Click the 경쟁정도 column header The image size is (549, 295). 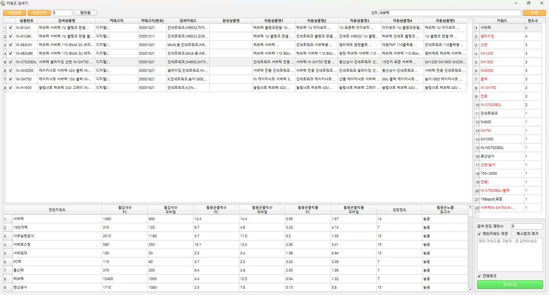(x=399, y=210)
